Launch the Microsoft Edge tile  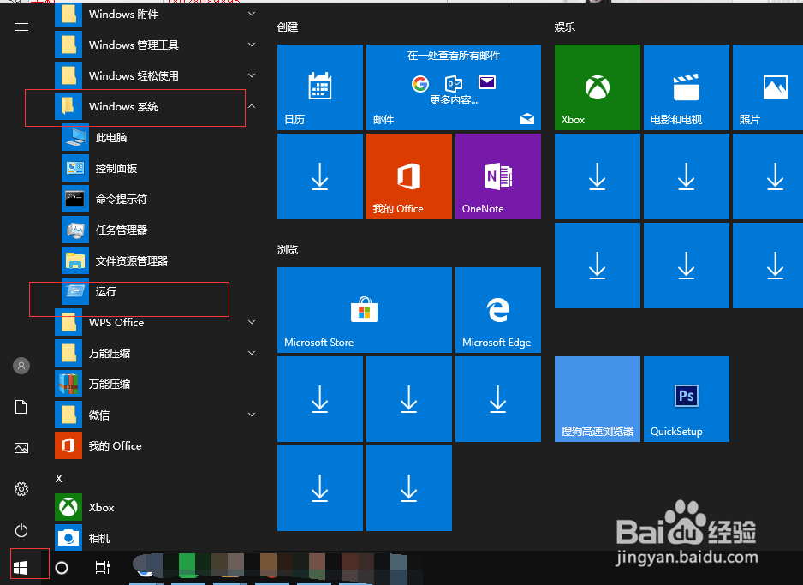tap(498, 310)
